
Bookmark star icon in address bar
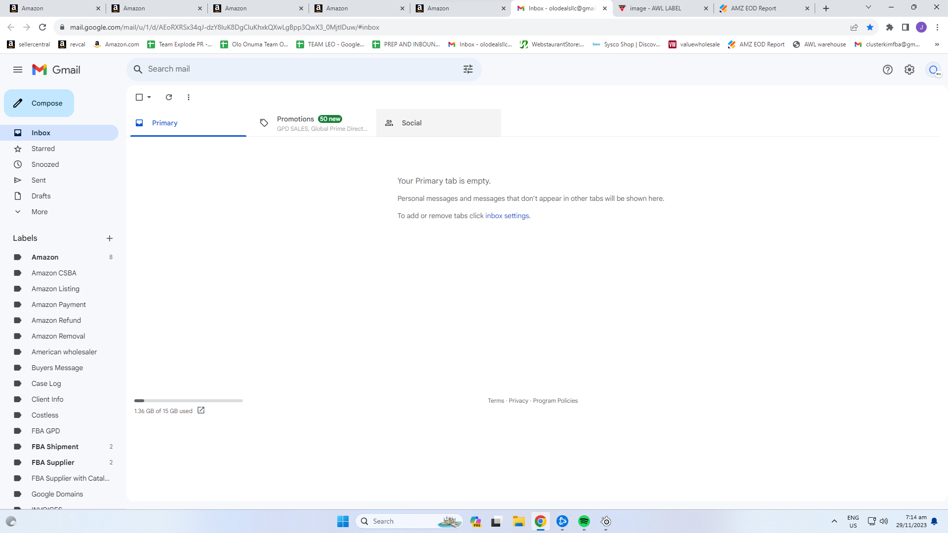[x=870, y=27]
